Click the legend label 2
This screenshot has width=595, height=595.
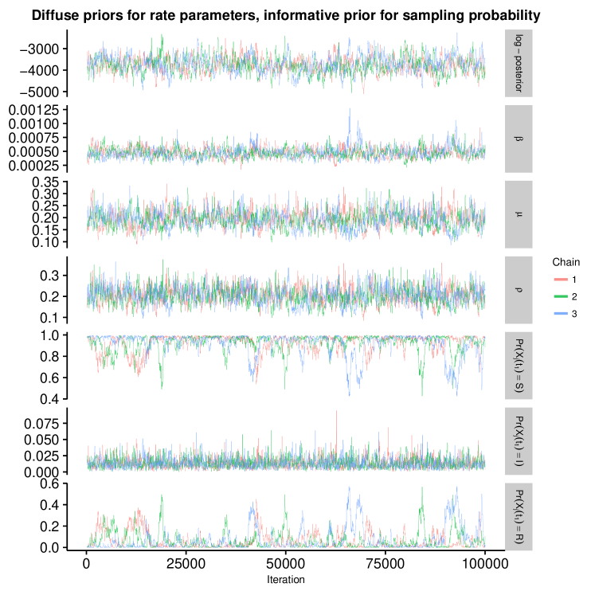click(574, 297)
